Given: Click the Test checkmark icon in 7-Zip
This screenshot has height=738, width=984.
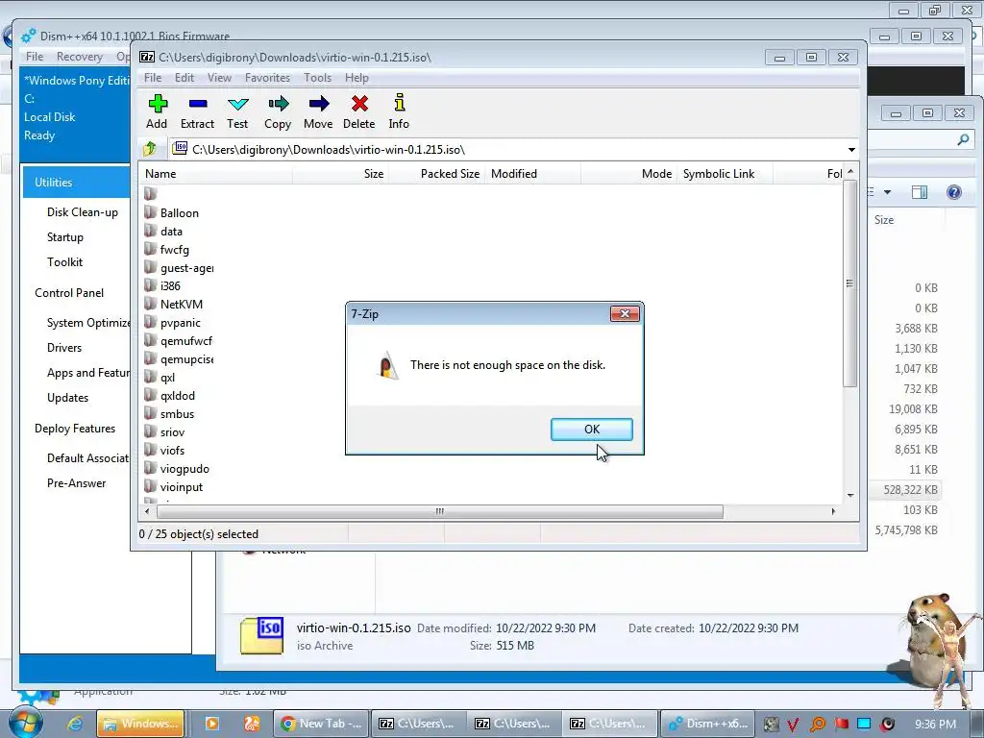Looking at the screenshot, I should (238, 104).
